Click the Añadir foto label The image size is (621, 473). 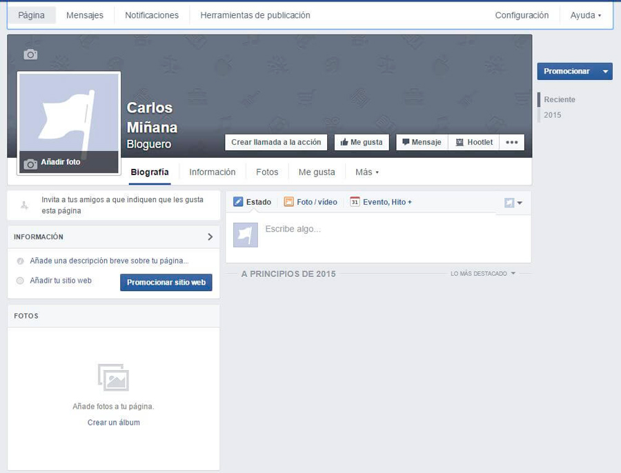pyautogui.click(x=61, y=162)
